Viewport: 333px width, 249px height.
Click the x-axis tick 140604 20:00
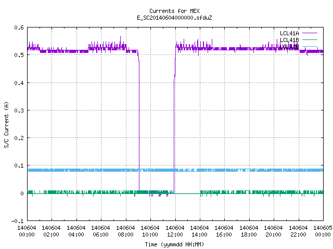pos(273,231)
